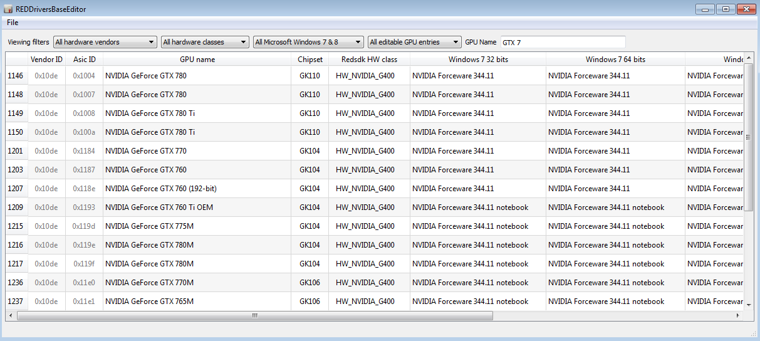Open the File menu
The image size is (760, 341).
point(13,23)
